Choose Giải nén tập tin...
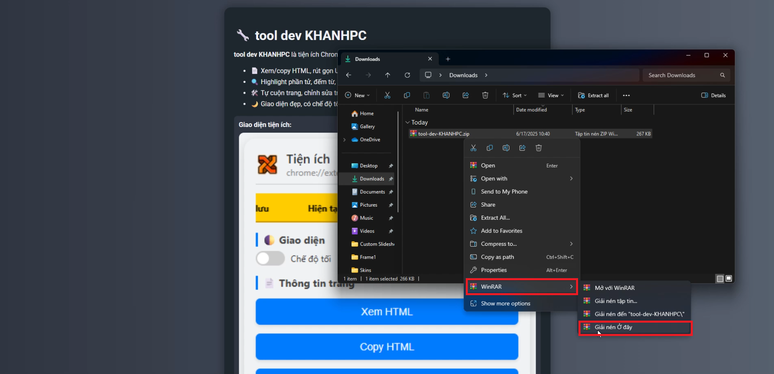Screen dimensions: 774x374 [635, 301]
